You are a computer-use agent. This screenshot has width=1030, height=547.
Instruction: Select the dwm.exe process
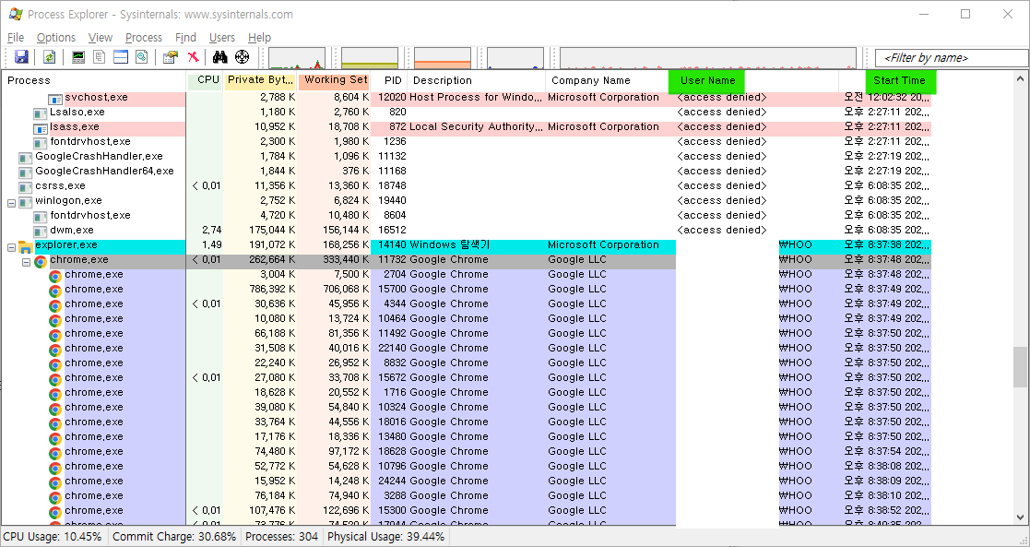[72, 230]
